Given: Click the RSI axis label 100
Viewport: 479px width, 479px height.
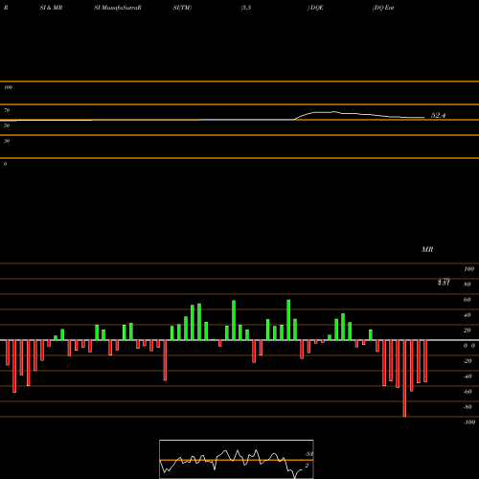Looking at the screenshot, I should pos(9,87).
